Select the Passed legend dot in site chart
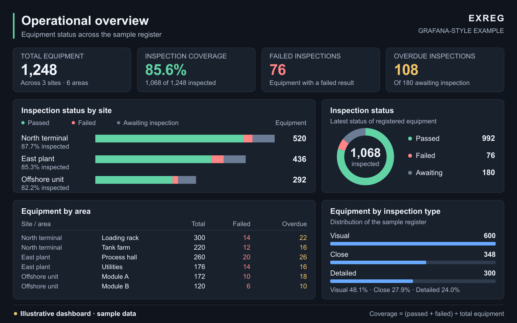517x323 pixels. pyautogui.click(x=23, y=123)
